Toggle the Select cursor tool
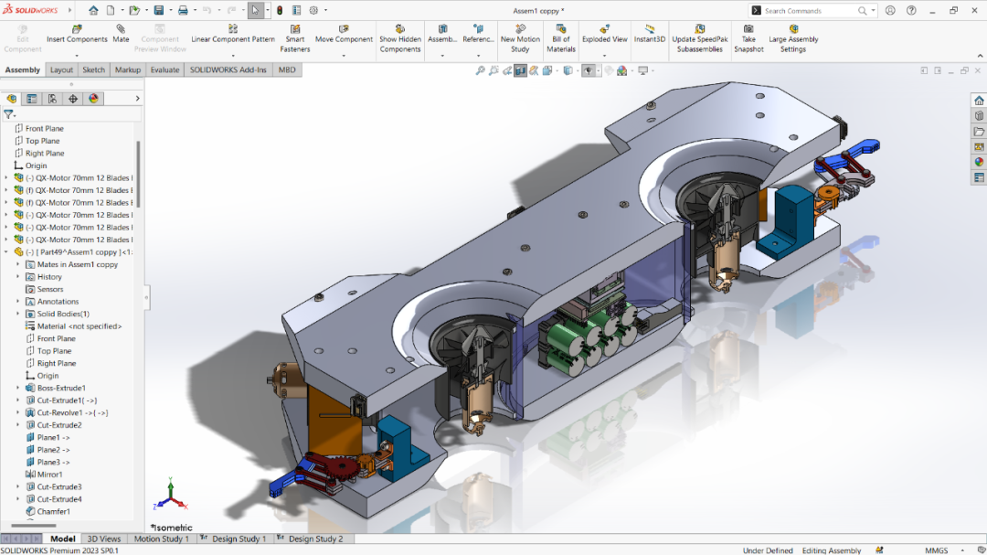Screen dimensions: 987x555 coord(255,10)
